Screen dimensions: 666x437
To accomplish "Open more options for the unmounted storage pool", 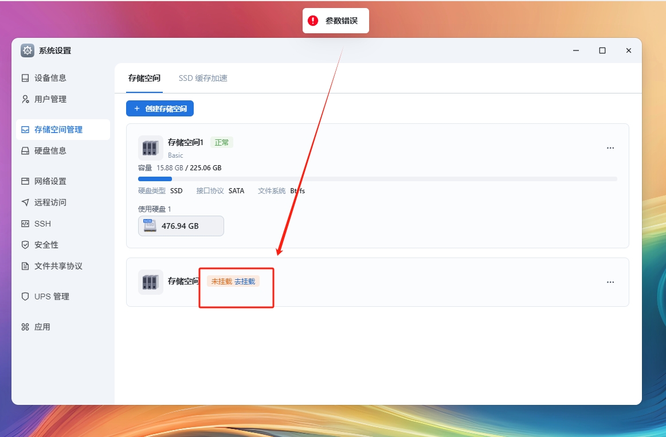I will click(610, 282).
